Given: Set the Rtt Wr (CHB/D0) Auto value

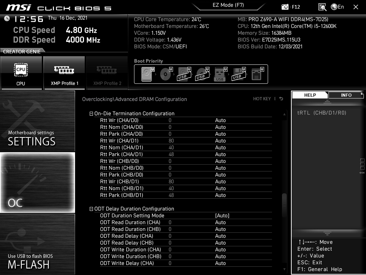Looking at the screenshot, I should 220,161.
